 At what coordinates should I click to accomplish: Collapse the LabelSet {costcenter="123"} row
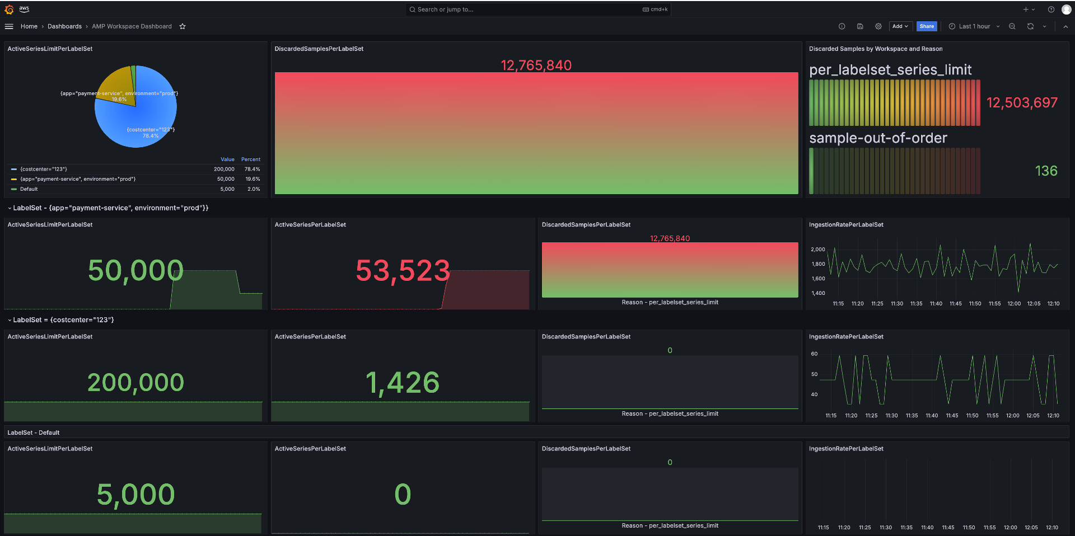10,320
